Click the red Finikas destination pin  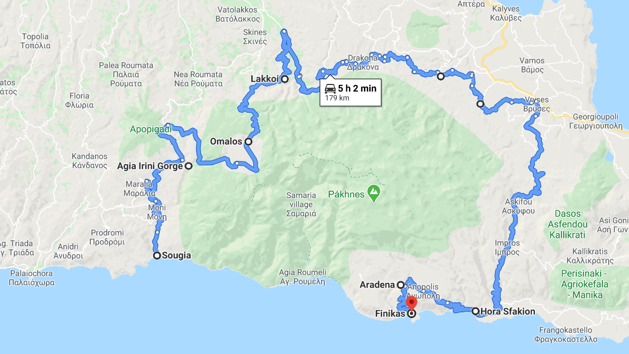pos(411,303)
